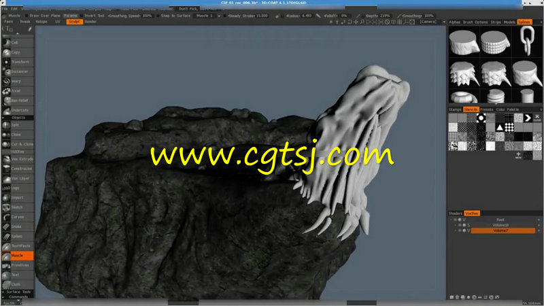Select the Text tool in left panel

pos(18,275)
